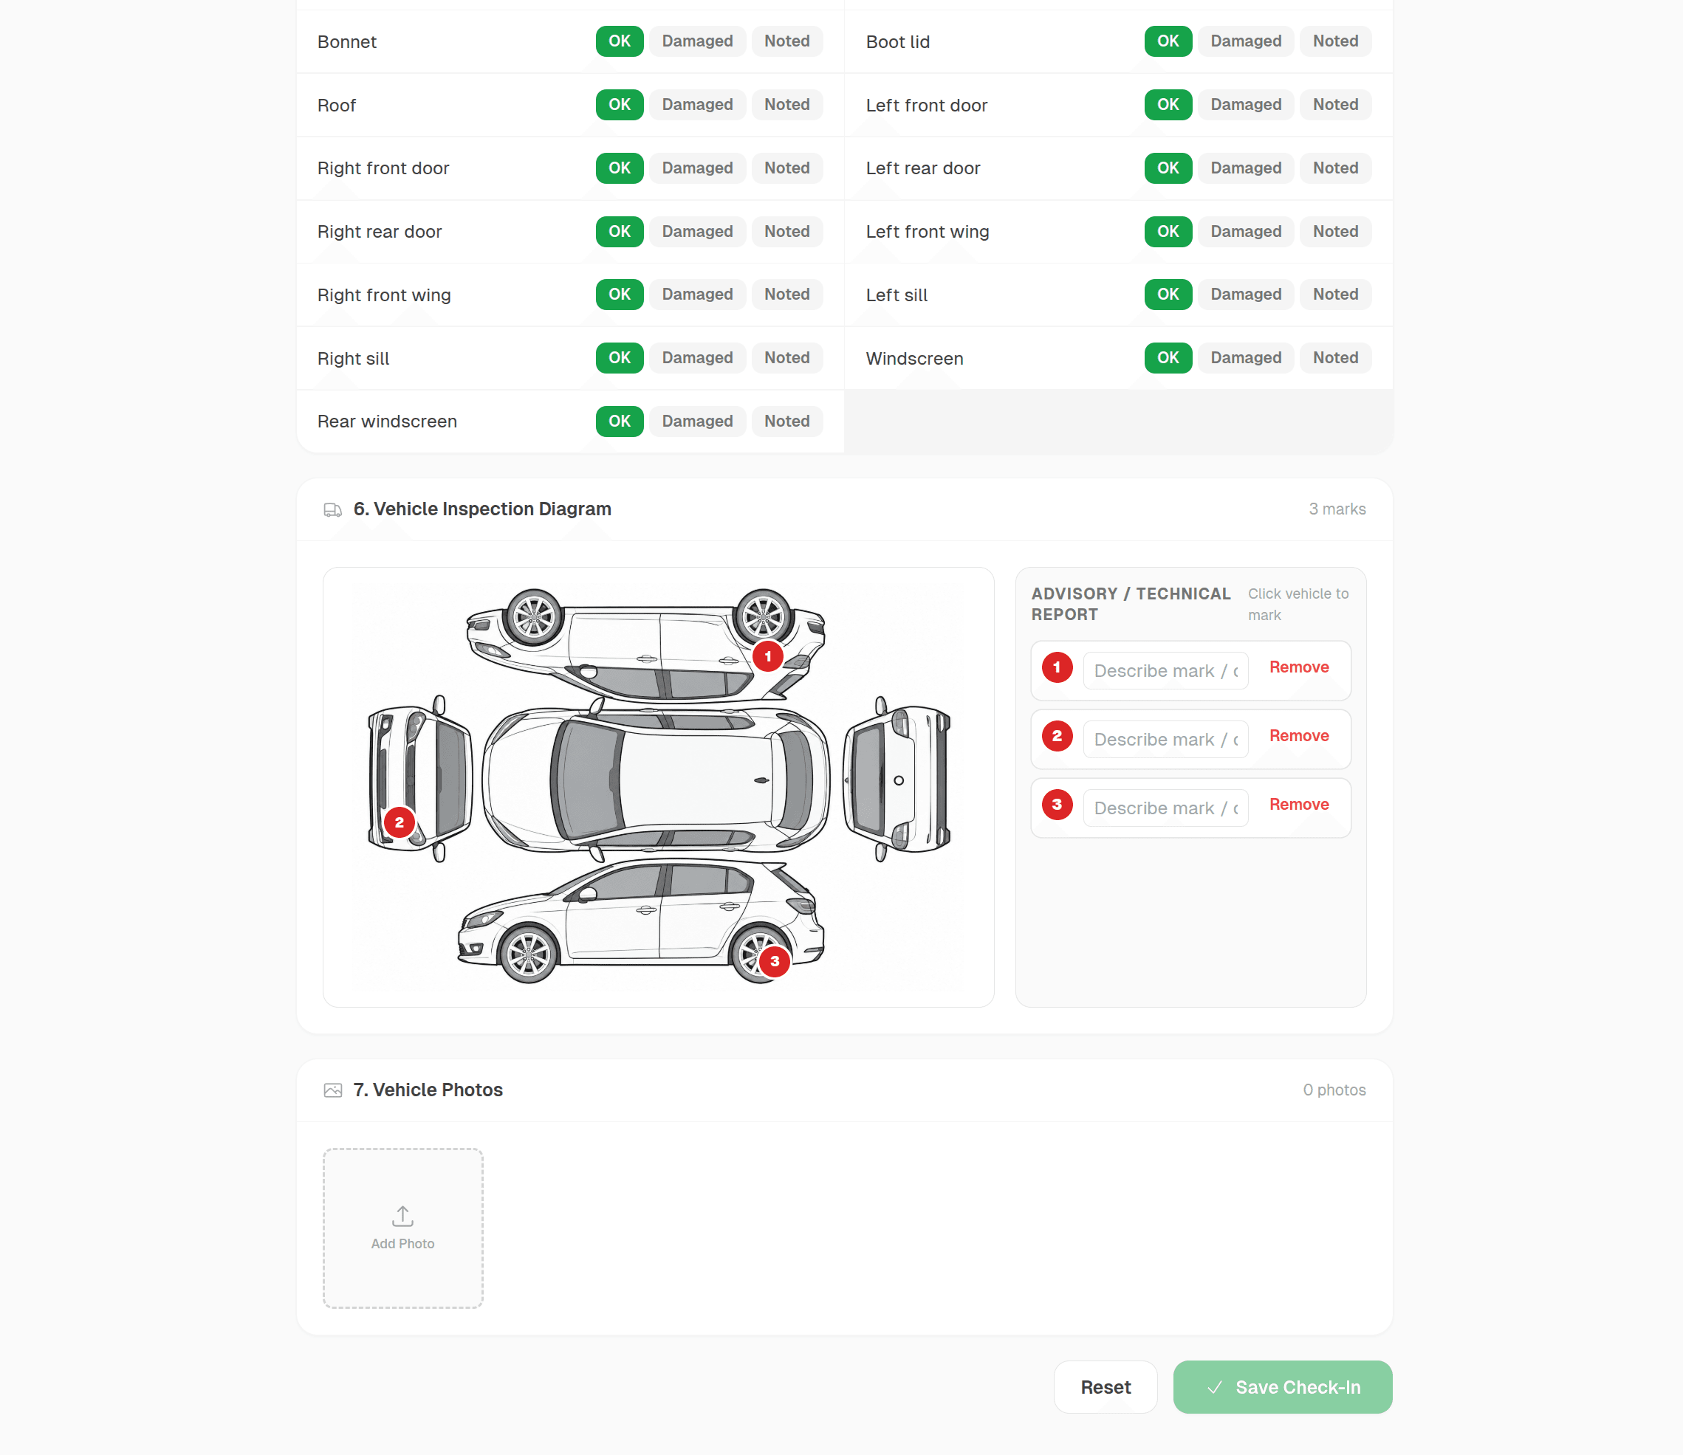Click the front-view car on diagram's right
Viewport: 1683px width, 1455px height.
[x=897, y=778]
